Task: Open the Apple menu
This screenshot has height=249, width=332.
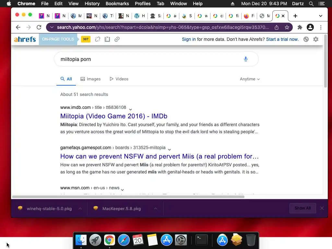Action: [x=9, y=4]
